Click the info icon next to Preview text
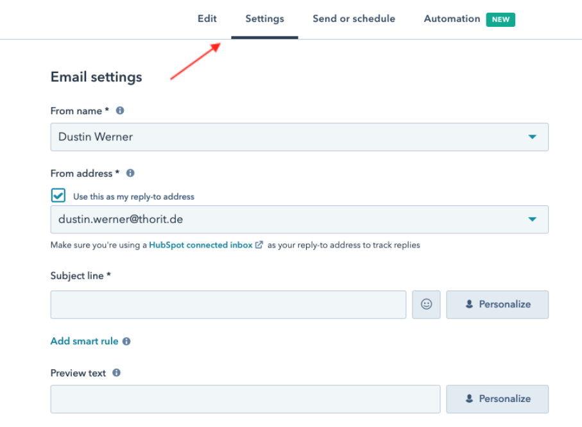 [x=117, y=373]
